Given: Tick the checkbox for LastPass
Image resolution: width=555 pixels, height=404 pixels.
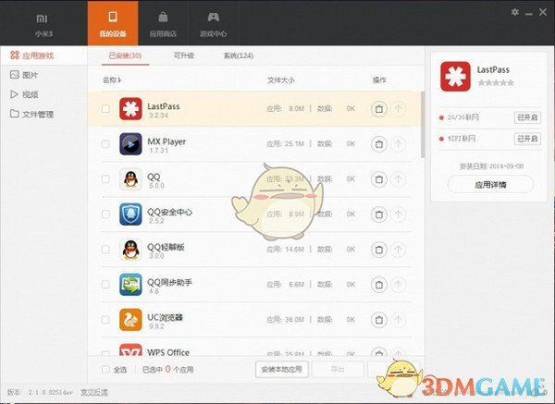Looking at the screenshot, I should (x=105, y=108).
